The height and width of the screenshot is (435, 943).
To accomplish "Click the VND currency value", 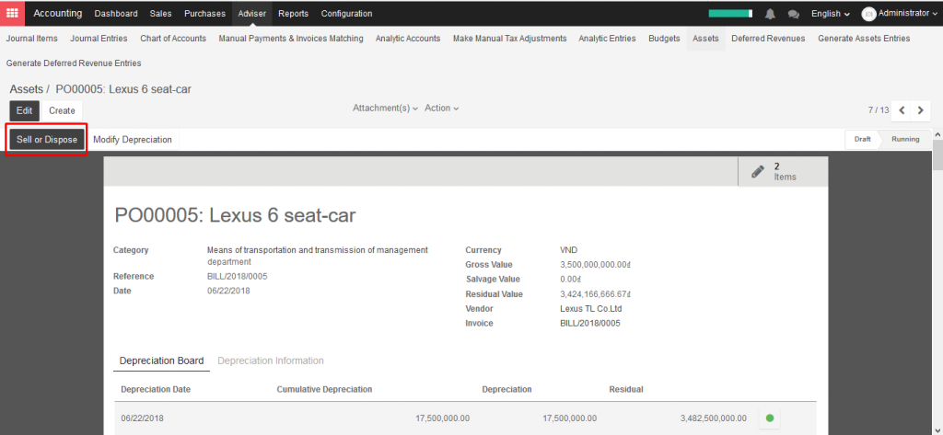I will coord(568,250).
